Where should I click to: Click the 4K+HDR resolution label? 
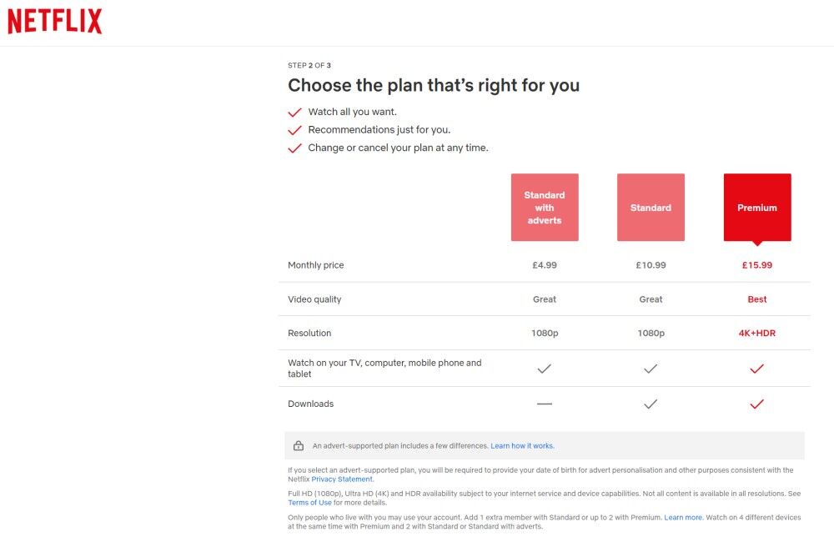coord(756,334)
